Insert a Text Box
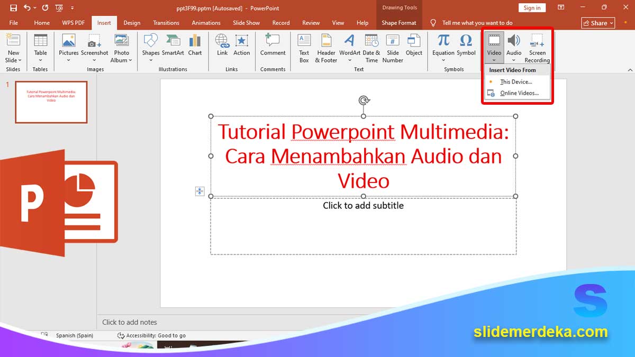This screenshot has height=357, width=635. tap(304, 48)
